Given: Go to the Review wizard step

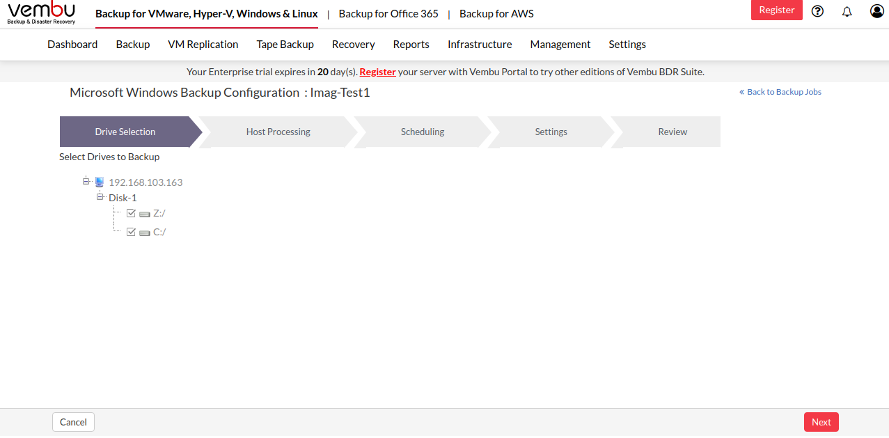Looking at the screenshot, I should pos(672,132).
